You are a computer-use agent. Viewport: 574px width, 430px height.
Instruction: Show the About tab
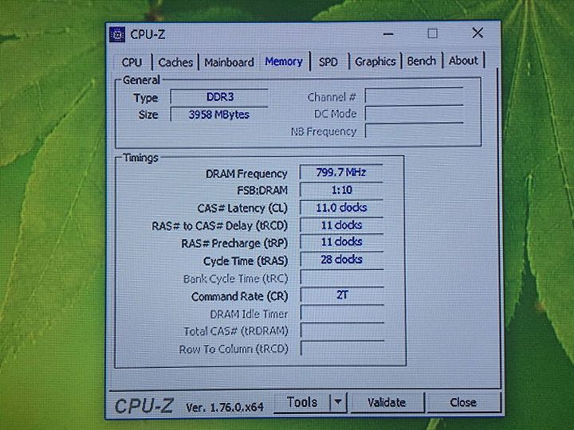pyautogui.click(x=463, y=61)
